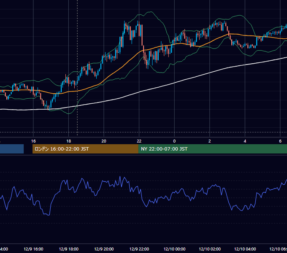This screenshot has height=253, width=287.
Task: Click the vertical dotted crosshair line
Action: point(77,67)
